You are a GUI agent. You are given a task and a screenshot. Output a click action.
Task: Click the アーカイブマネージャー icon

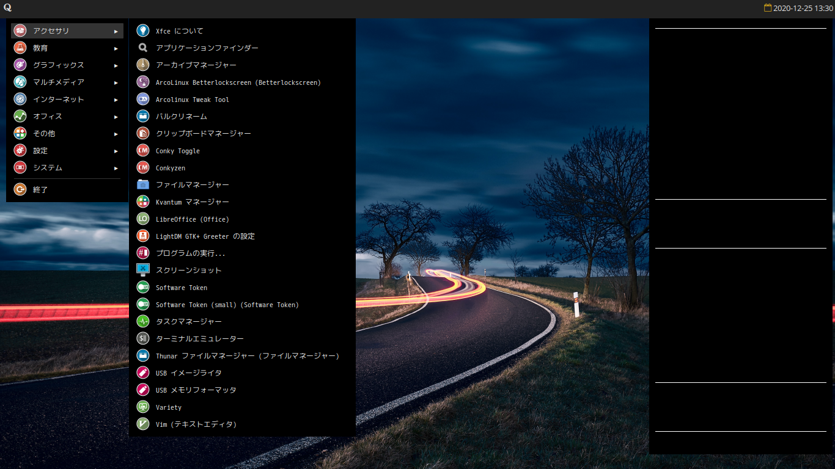pos(142,65)
